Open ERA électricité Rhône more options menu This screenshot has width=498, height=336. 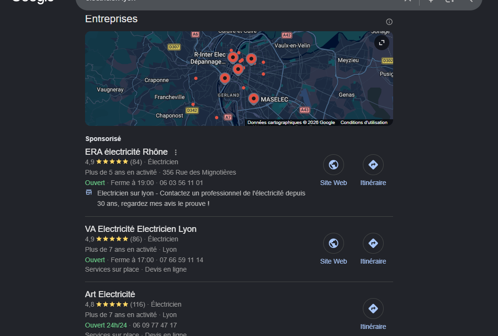176,152
